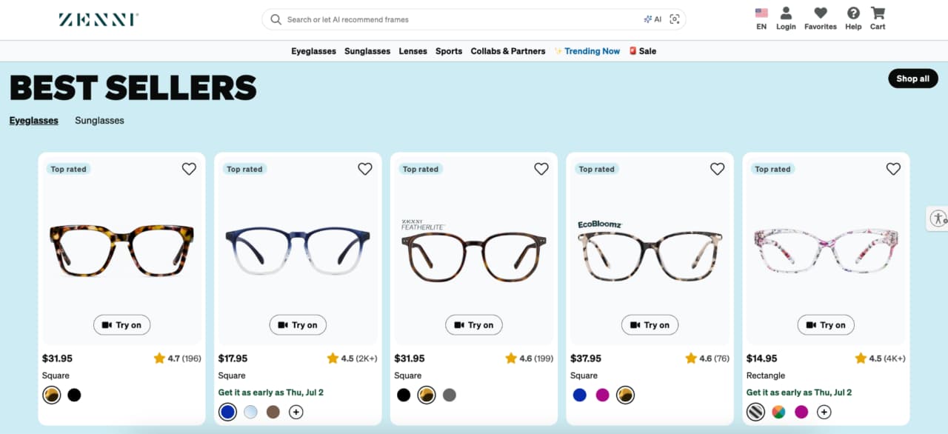Click the camera visual search icon in the search bar

point(675,19)
